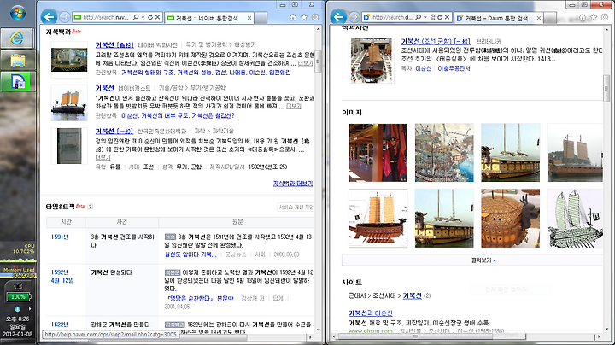Open Home in the Naver window

tap(293, 17)
